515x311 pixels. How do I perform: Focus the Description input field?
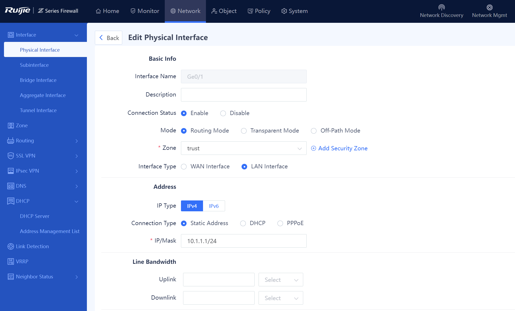tap(244, 95)
